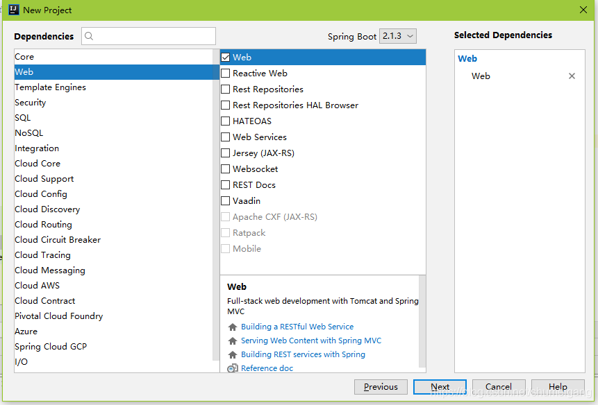The height and width of the screenshot is (405, 598).
Task: Choose the Integration category
Action: click(114, 148)
